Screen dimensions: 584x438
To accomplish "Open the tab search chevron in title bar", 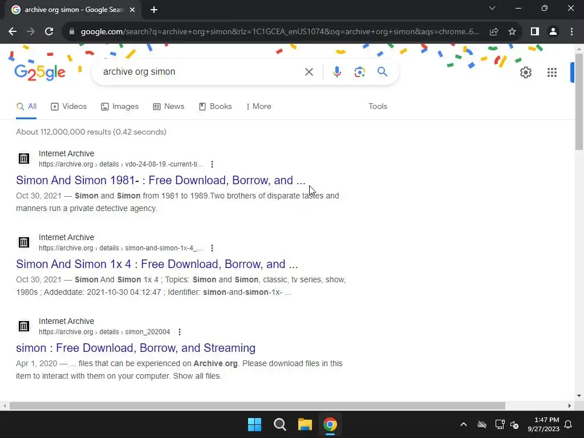I will click(x=492, y=8).
